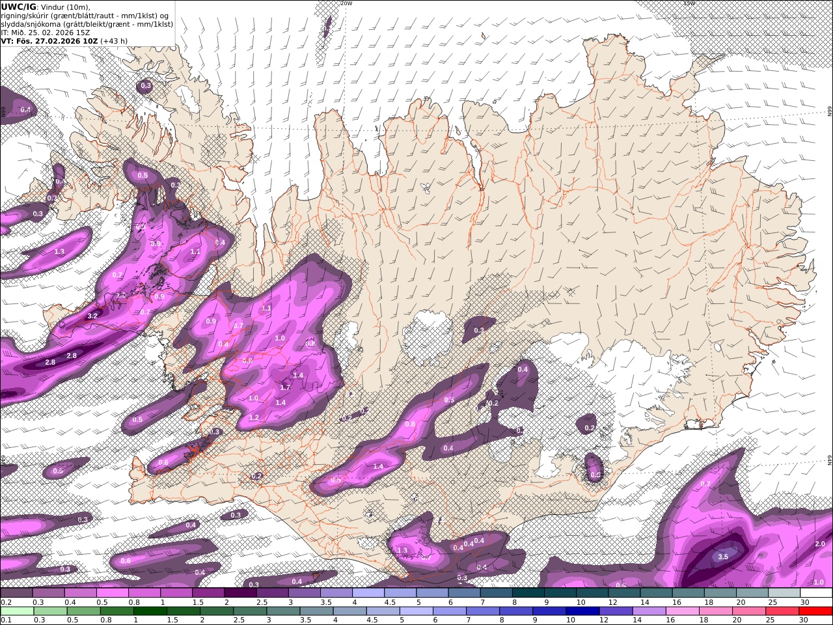Click the 3.5 precipitation value on the map
This screenshot has height=625, width=833.
(x=722, y=557)
